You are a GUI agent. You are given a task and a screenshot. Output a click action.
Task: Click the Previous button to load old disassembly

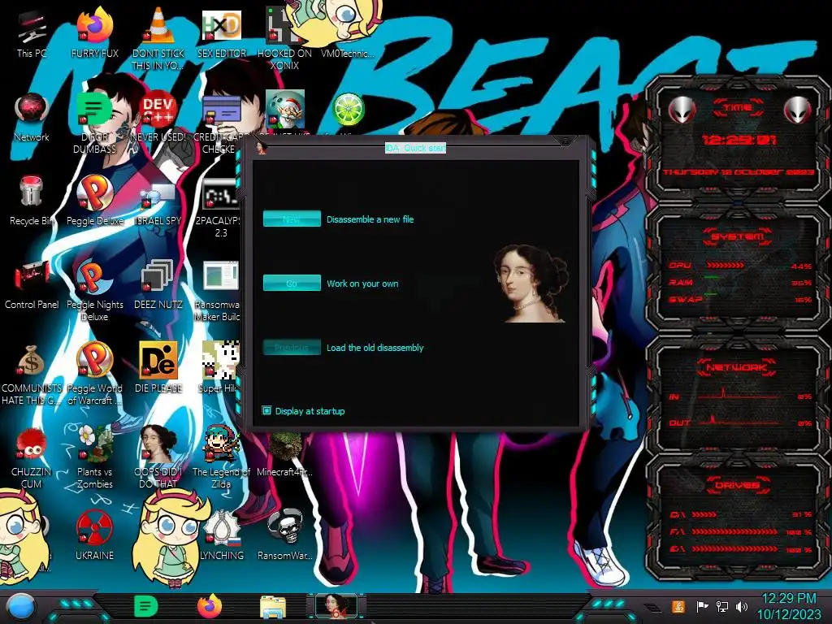point(292,348)
